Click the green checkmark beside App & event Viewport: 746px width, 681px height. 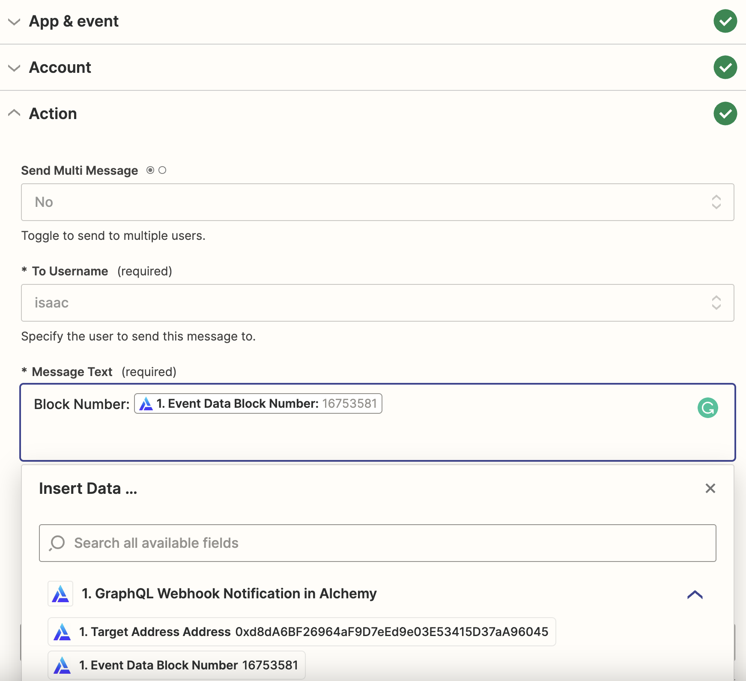(x=725, y=21)
